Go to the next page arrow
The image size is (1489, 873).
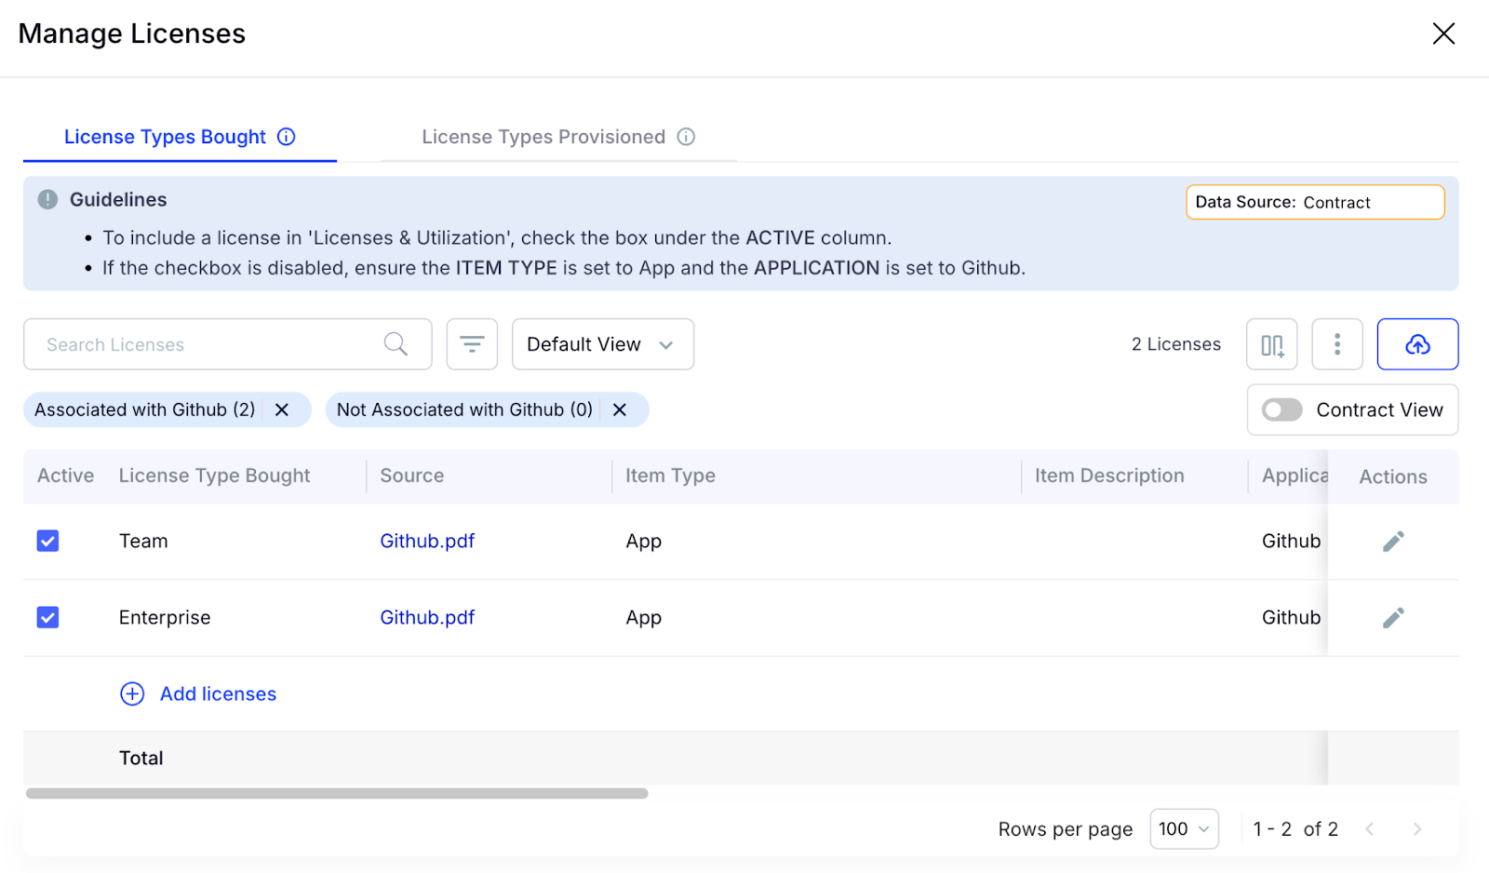(1416, 828)
